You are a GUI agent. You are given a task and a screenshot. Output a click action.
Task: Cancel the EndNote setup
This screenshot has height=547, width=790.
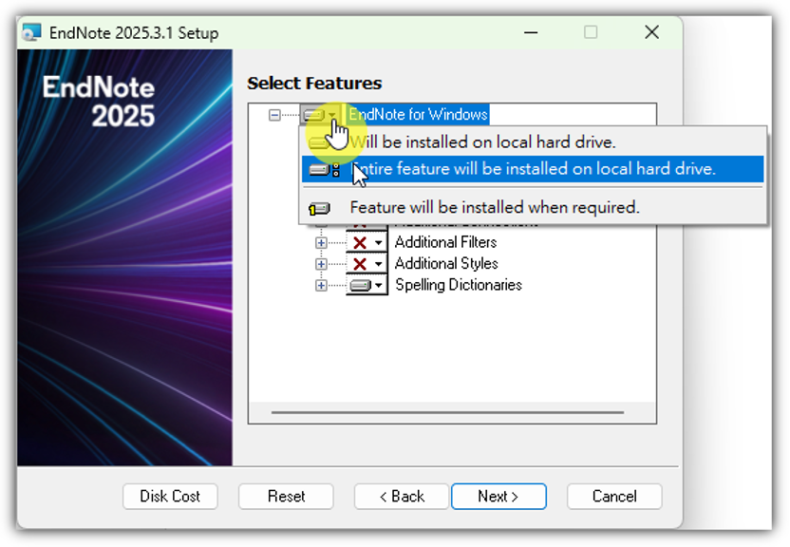tap(614, 497)
